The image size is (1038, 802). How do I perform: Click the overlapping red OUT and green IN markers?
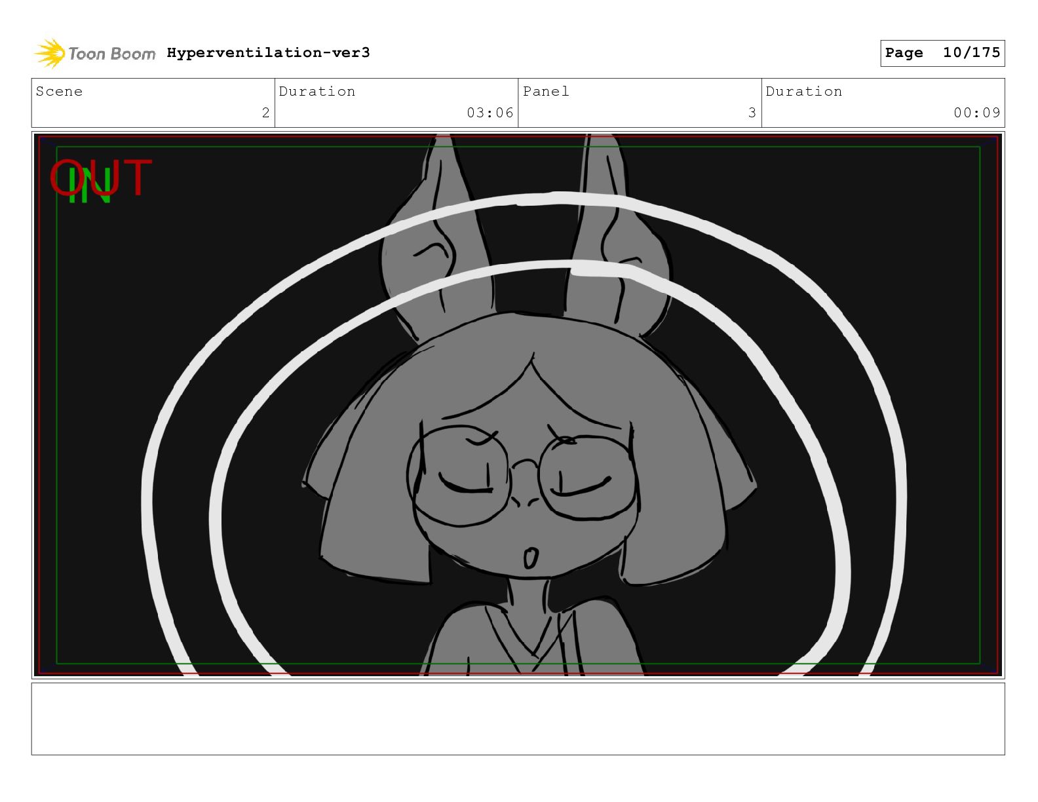tap(101, 180)
